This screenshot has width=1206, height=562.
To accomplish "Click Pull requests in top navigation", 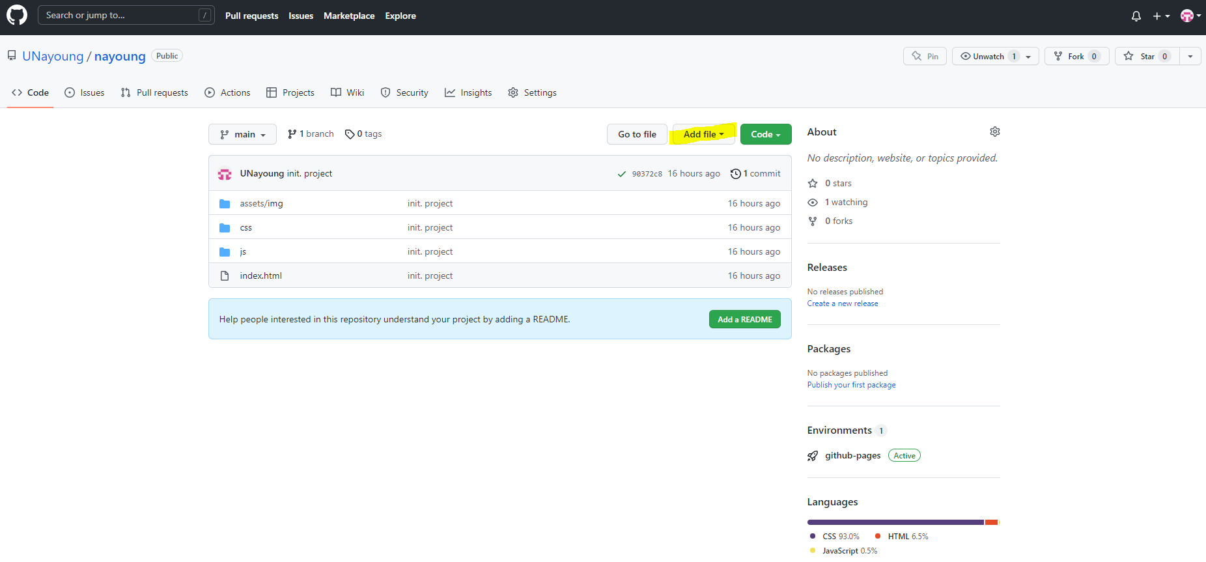I will click(x=251, y=16).
